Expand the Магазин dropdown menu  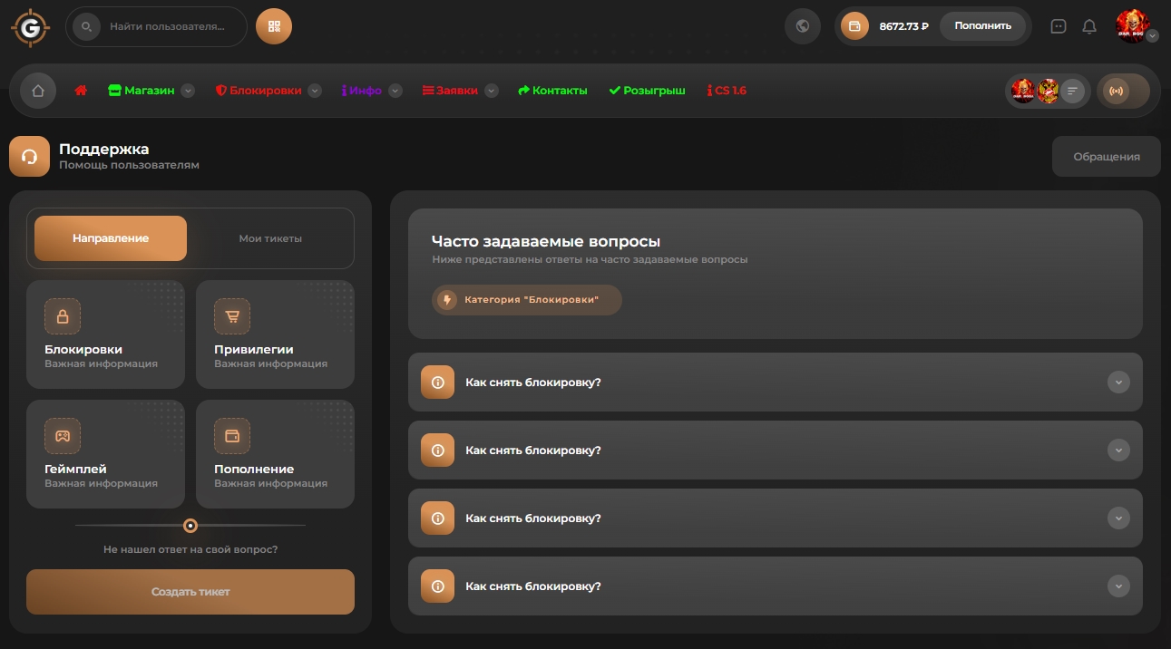[188, 90]
